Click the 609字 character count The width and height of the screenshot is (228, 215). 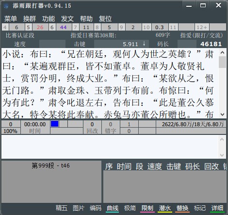pyautogui.click(x=163, y=35)
